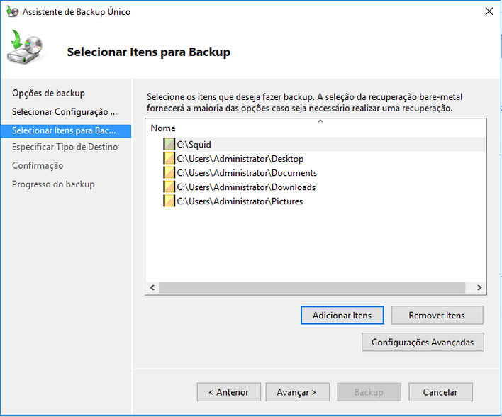Go to Selecionar Configuração step
The image size is (502, 417).
(65, 112)
